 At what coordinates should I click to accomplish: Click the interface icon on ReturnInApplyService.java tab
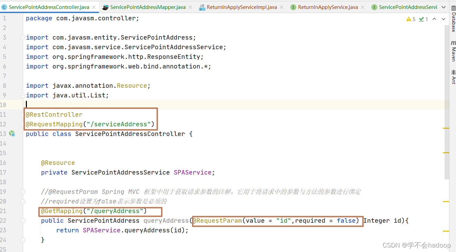[x=293, y=7]
